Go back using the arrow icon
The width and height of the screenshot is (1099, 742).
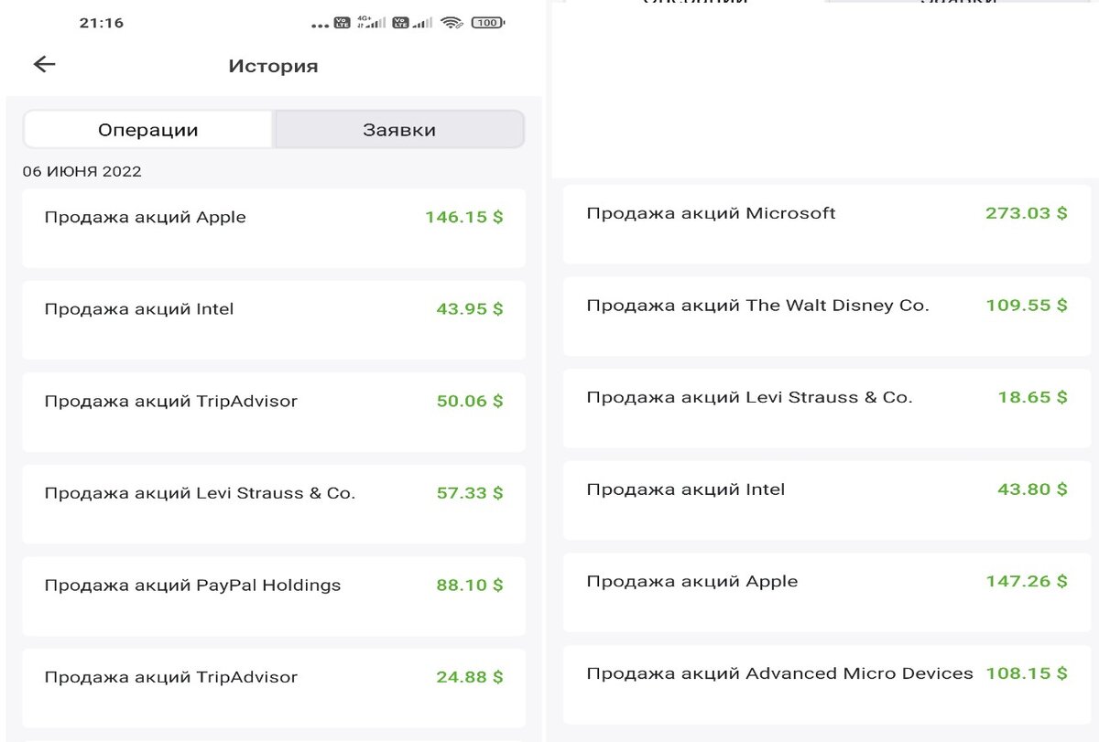tap(44, 64)
